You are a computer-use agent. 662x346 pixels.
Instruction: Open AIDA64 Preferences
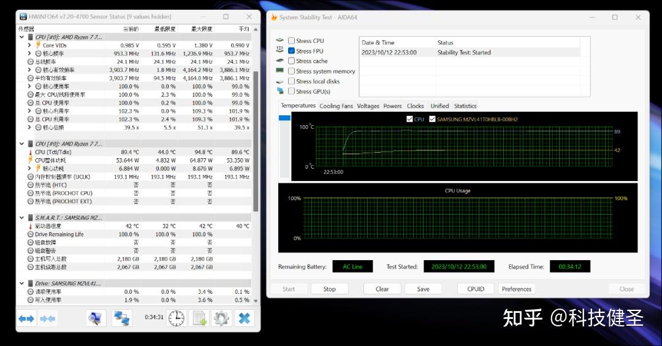coord(517,289)
